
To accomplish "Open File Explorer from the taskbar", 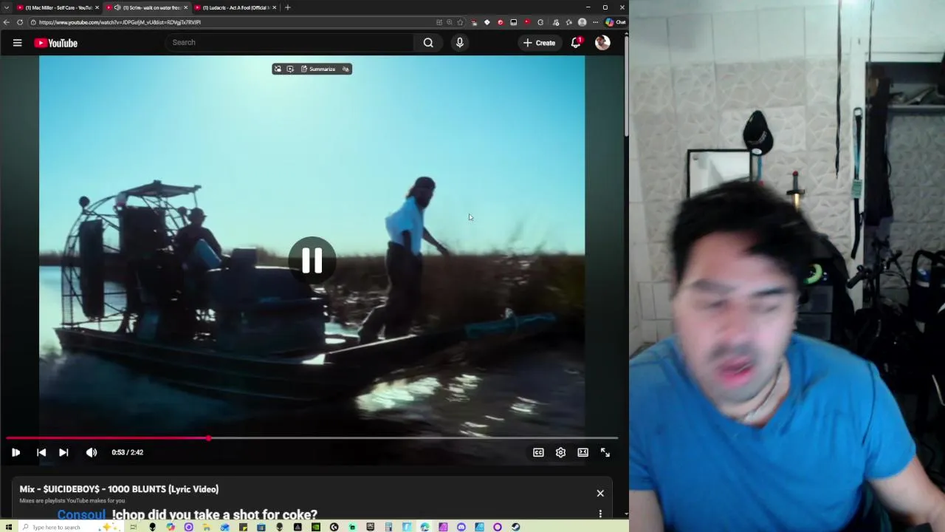I will pos(207,527).
